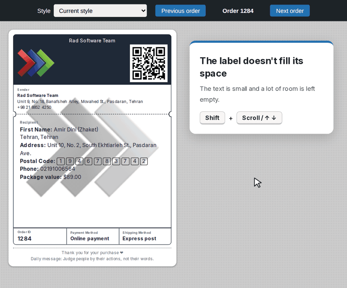
Task: Click recipient name Amir Dini (Zhaket)
Action: click(x=76, y=129)
